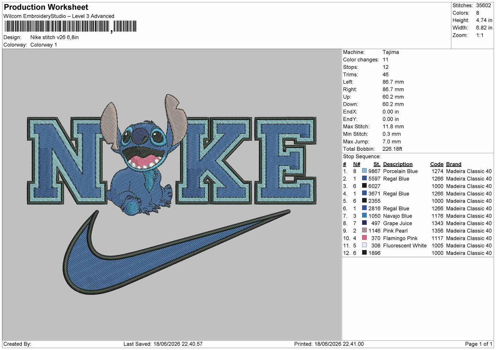Click the code 1274 in row 1
The image size is (496, 350).
pyautogui.click(x=437, y=171)
